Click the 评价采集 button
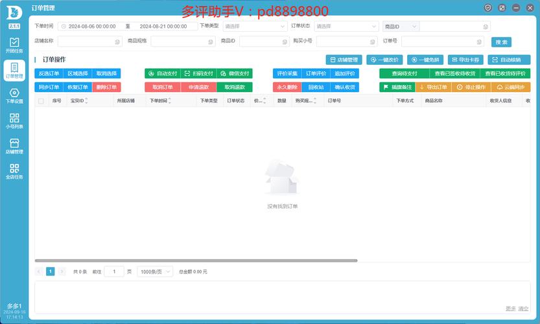 point(287,73)
